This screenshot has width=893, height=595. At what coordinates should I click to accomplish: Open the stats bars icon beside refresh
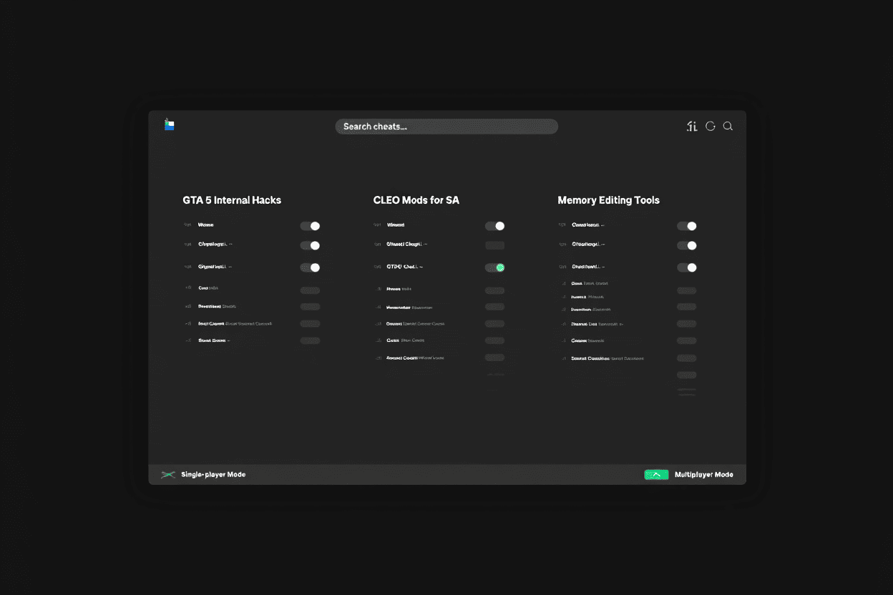(x=691, y=126)
